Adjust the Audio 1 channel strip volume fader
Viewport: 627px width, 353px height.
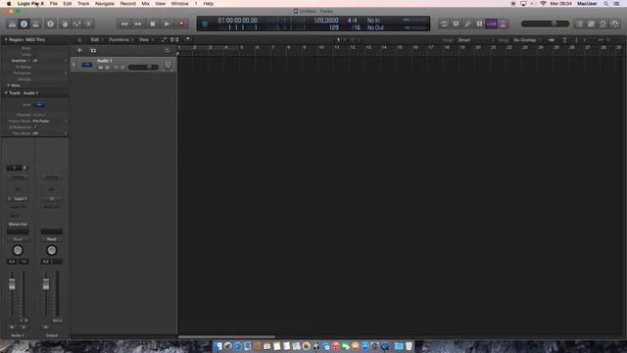(12, 284)
